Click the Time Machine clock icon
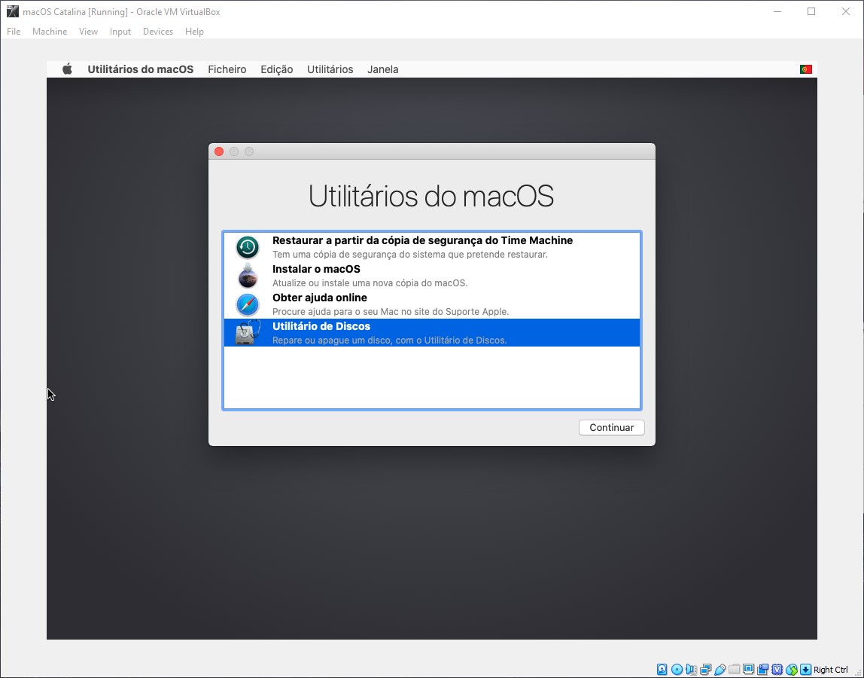This screenshot has height=678, width=864. tap(248, 247)
